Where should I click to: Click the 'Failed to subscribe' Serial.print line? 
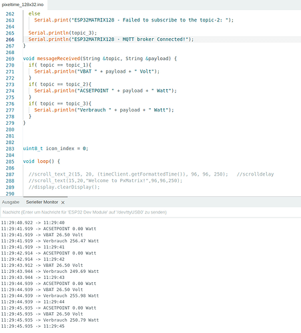tap(134, 20)
